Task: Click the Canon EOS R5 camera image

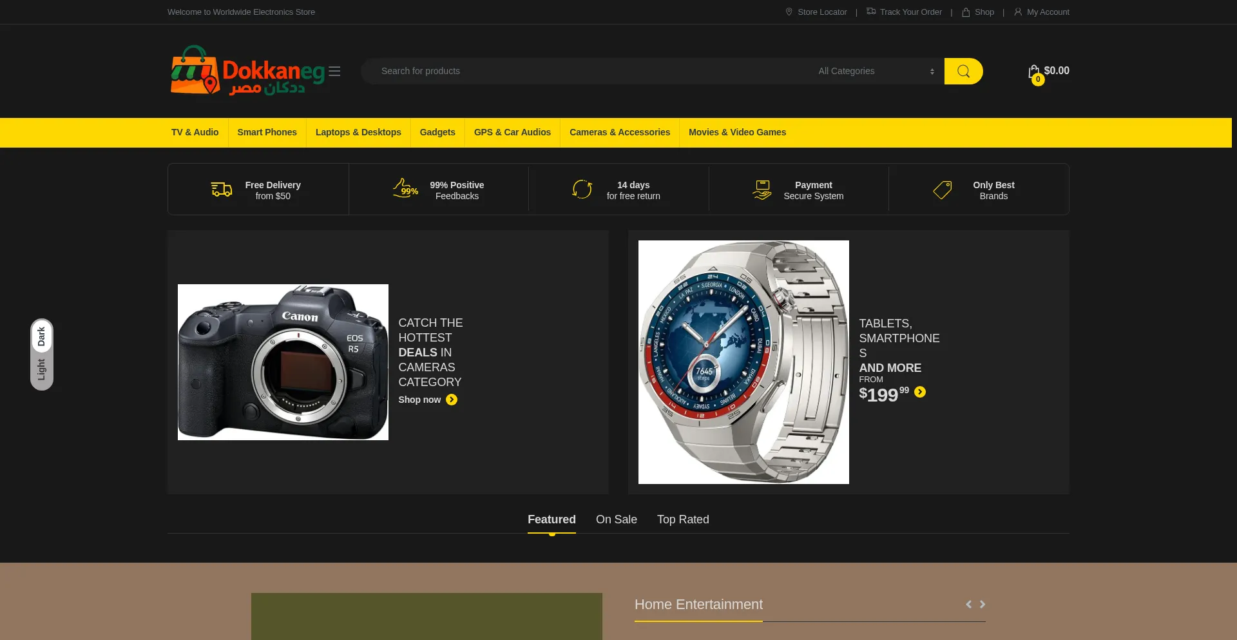Action: tap(283, 362)
